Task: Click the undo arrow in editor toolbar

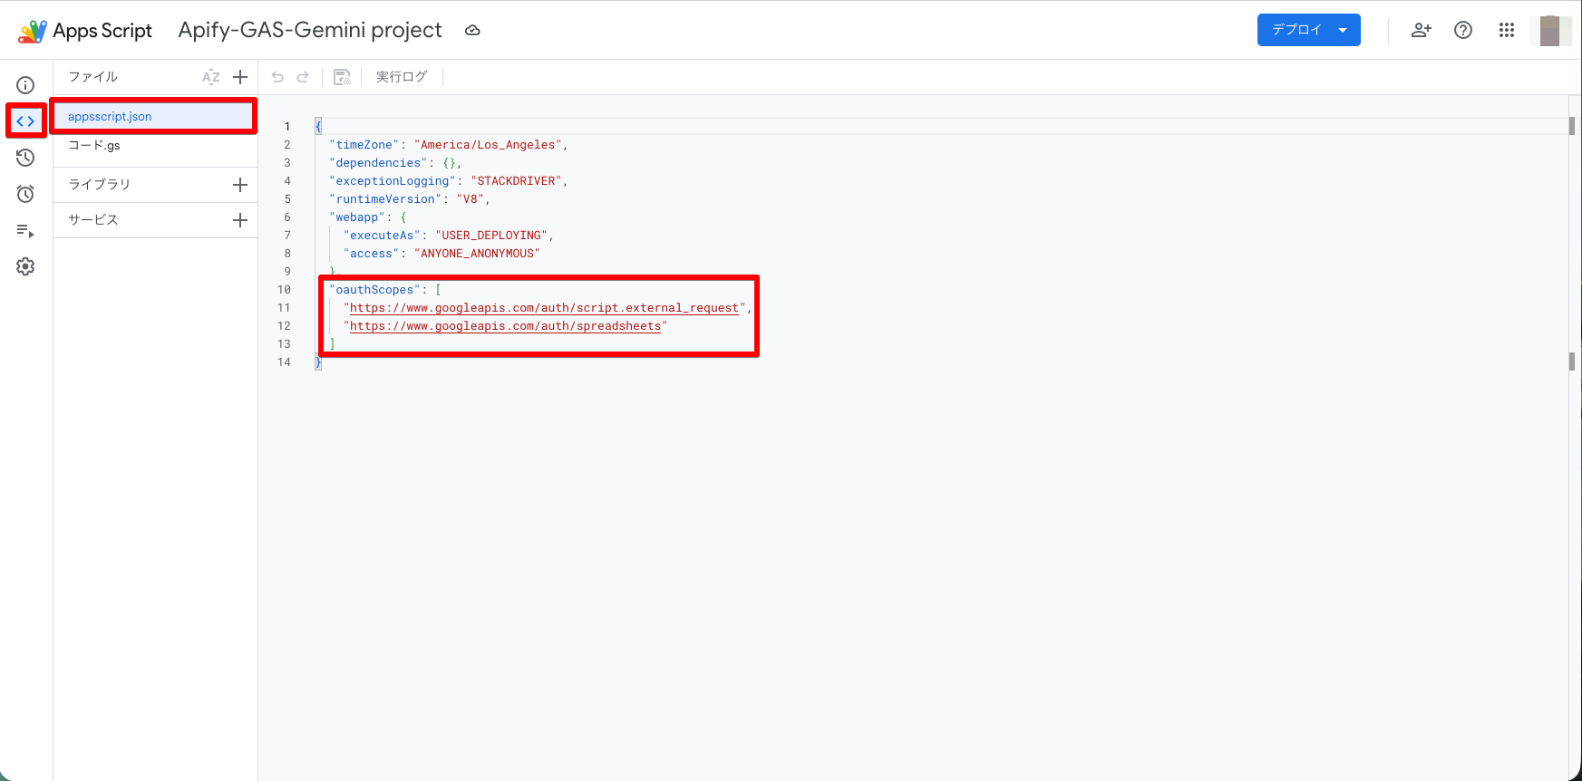Action: tap(277, 77)
